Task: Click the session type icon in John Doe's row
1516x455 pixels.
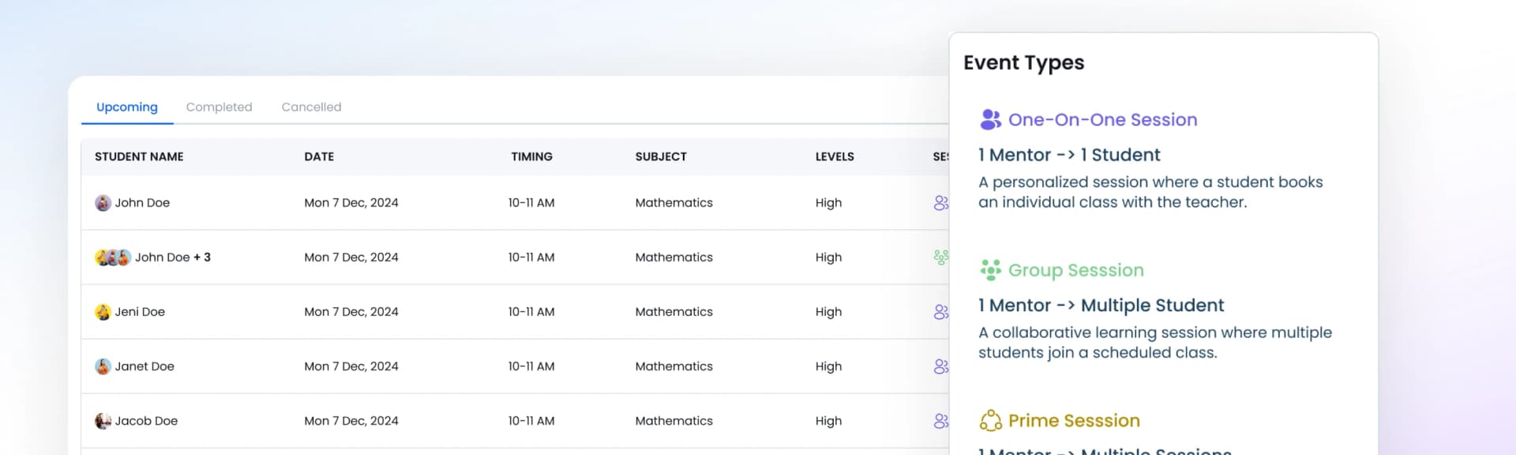Action: point(940,203)
